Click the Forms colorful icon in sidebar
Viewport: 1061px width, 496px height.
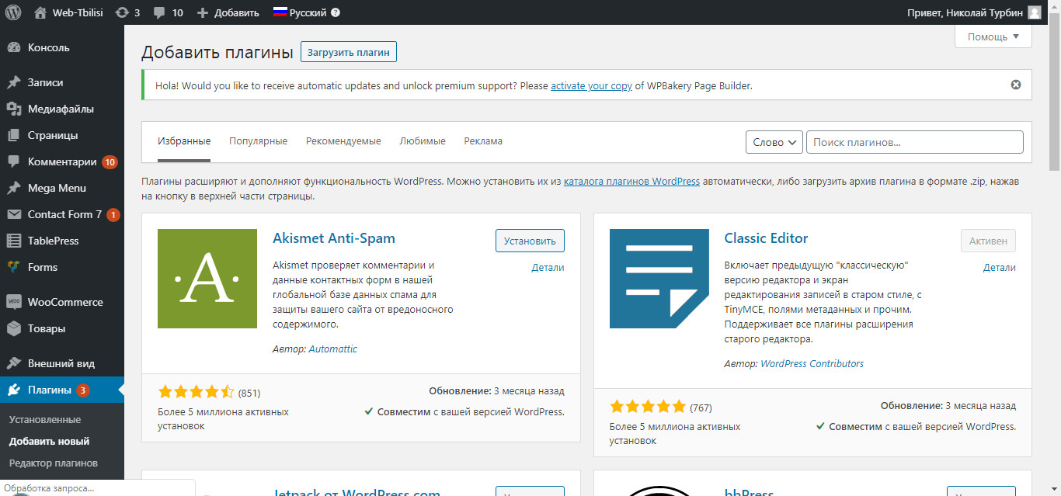click(x=14, y=267)
